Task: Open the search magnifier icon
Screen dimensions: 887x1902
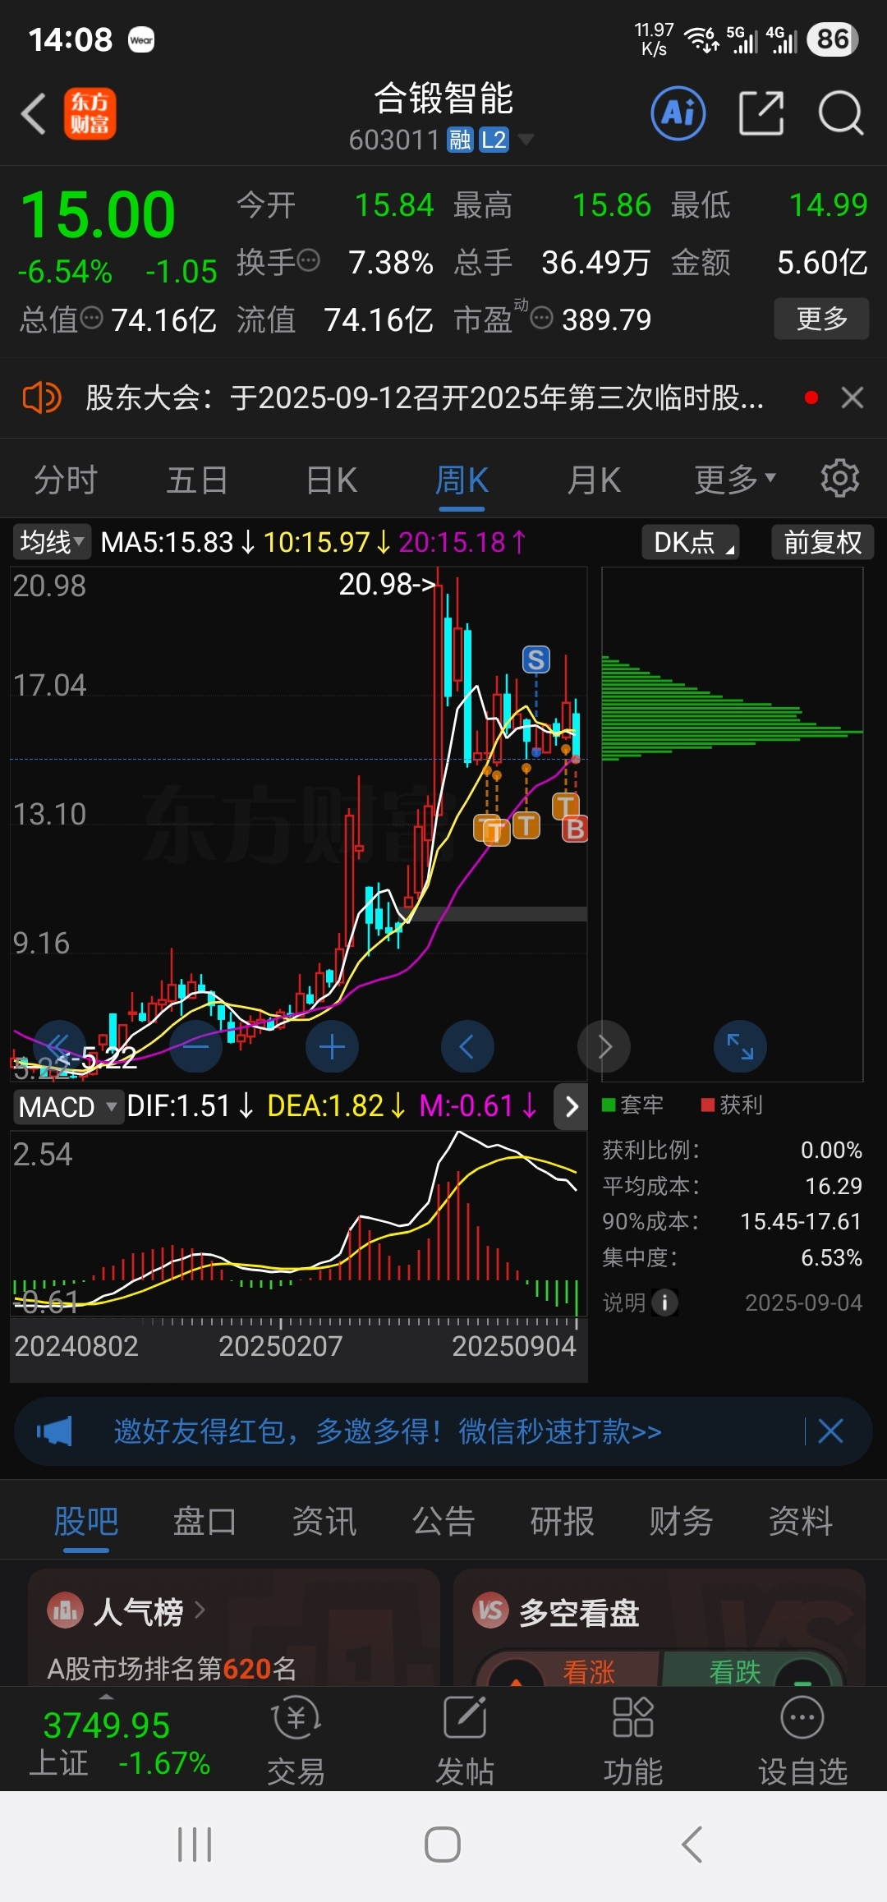Action: click(841, 113)
